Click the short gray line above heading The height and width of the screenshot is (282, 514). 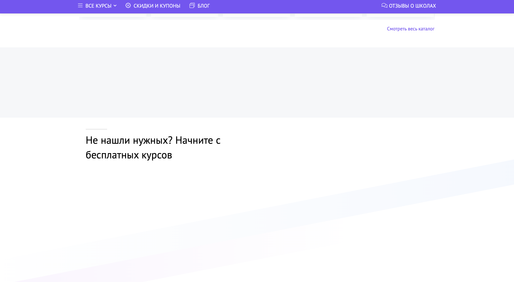tap(96, 129)
